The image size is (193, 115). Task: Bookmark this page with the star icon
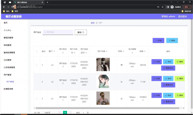coord(163,7)
